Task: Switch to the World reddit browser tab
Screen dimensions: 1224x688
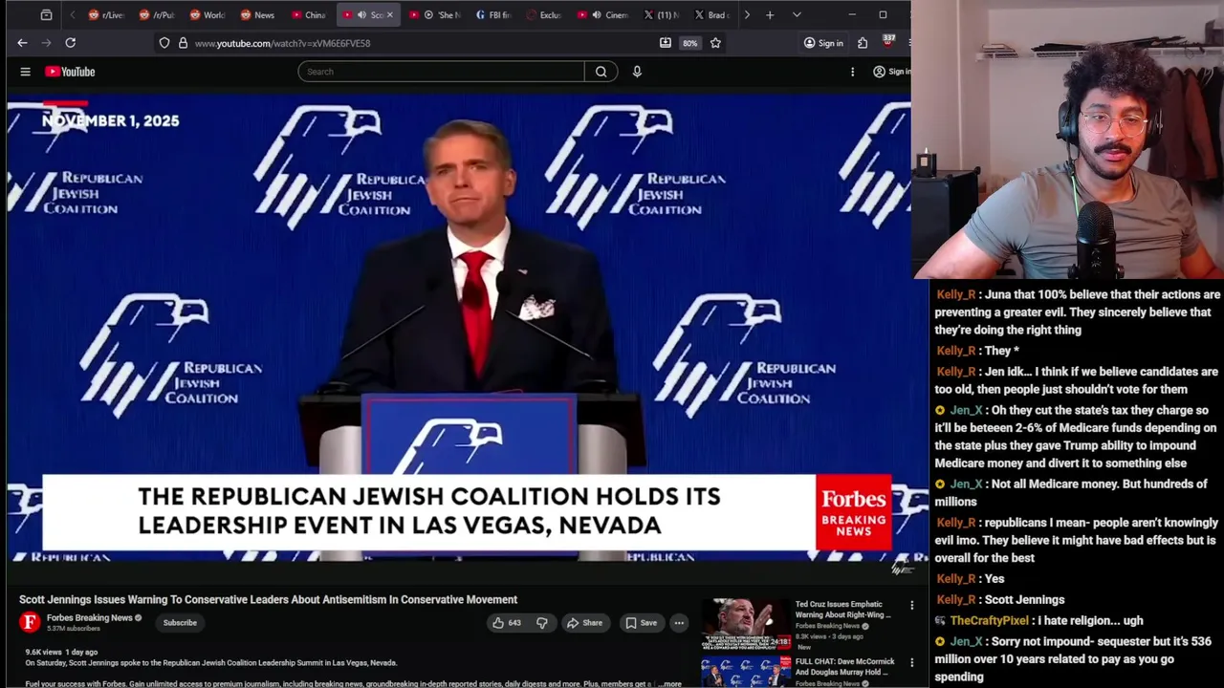Action: pos(207,15)
